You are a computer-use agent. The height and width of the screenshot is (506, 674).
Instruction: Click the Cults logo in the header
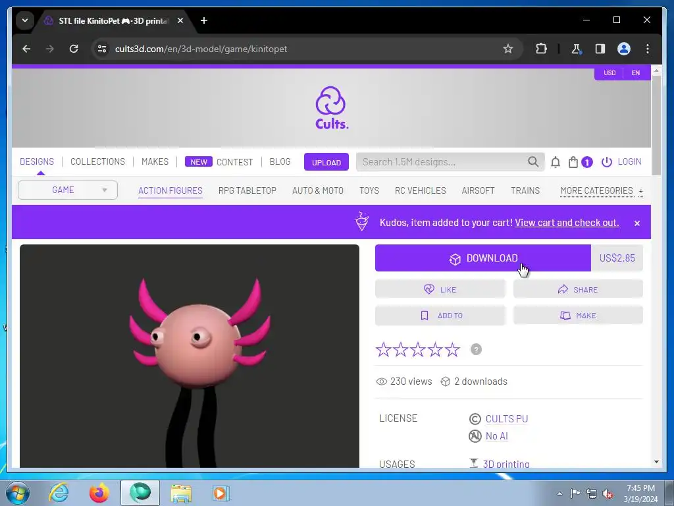pyautogui.click(x=332, y=108)
